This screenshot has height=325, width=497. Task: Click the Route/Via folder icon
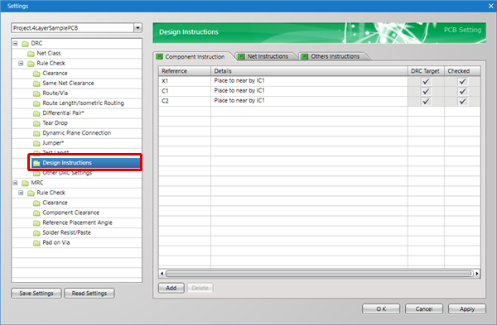(x=36, y=93)
